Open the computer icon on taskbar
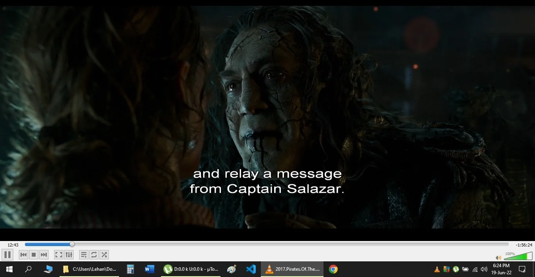The image size is (535, 277). 48,269
